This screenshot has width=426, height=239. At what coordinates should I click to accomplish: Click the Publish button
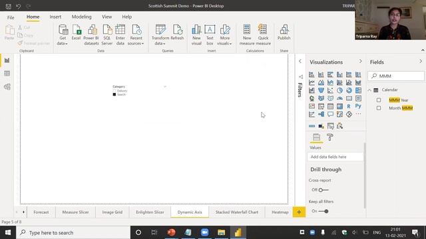click(x=284, y=33)
